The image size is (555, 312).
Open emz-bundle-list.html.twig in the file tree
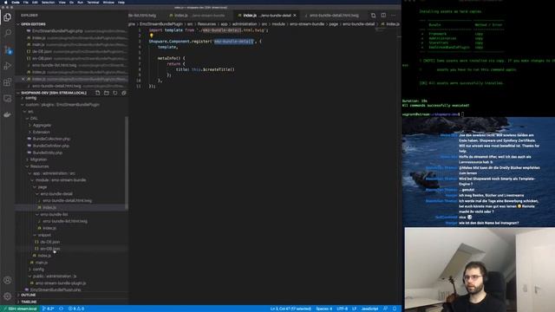[x=65, y=221]
